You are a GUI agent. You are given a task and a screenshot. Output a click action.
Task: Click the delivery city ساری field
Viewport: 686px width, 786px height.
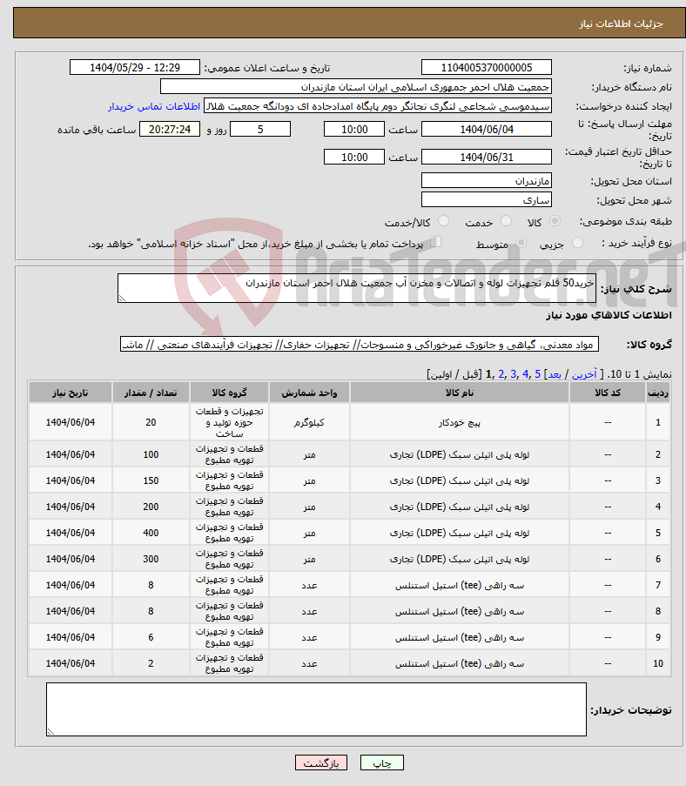[487, 199]
